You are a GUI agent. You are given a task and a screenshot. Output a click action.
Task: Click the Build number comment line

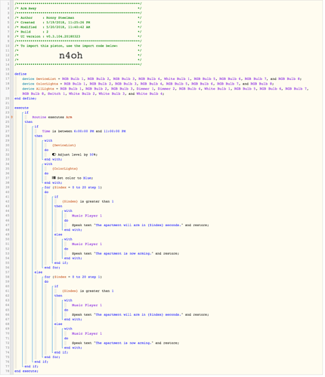pos(78,32)
